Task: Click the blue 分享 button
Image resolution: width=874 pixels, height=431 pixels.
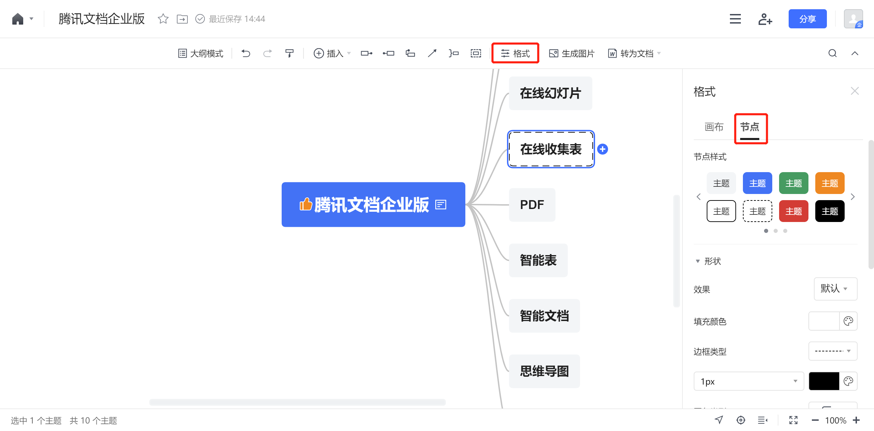Action: click(x=807, y=19)
